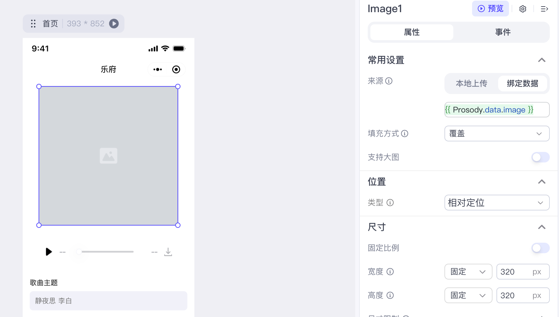This screenshot has height=317, width=559.
Task: Click the play icon next to 393 * 852
Action: (x=114, y=23)
